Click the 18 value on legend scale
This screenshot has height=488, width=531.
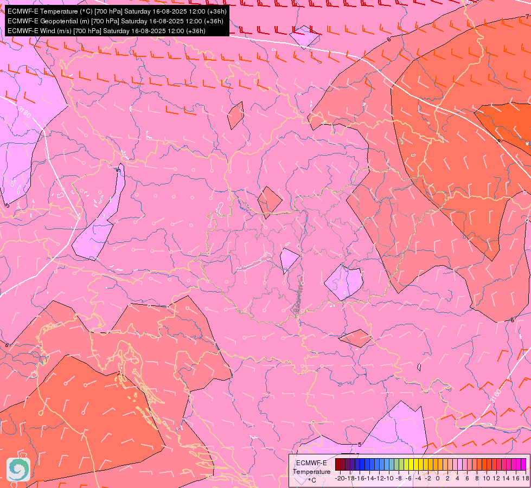525,479
